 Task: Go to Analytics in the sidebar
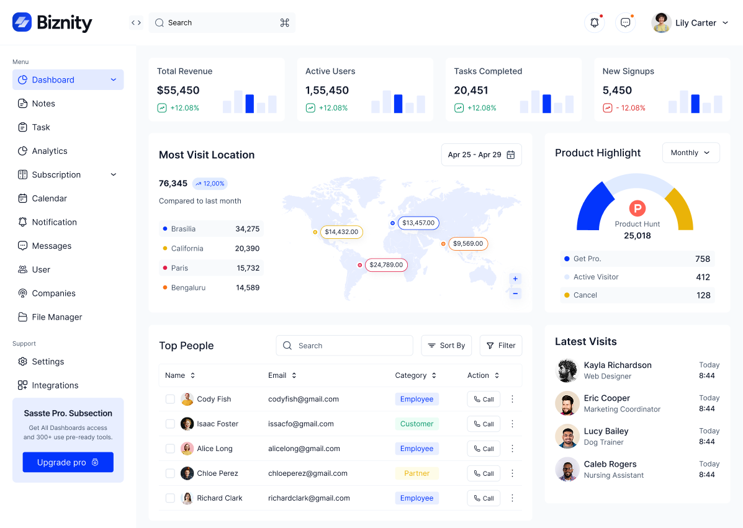(50, 151)
